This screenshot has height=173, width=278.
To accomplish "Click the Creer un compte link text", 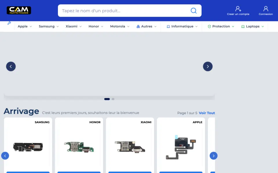I will (238, 14).
